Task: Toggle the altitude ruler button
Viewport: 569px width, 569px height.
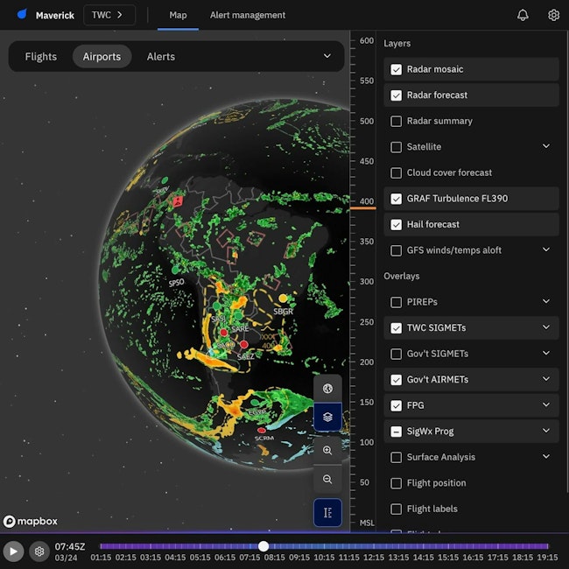Action: pos(327,512)
